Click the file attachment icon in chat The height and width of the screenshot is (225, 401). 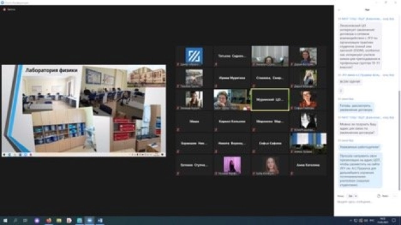378,196
